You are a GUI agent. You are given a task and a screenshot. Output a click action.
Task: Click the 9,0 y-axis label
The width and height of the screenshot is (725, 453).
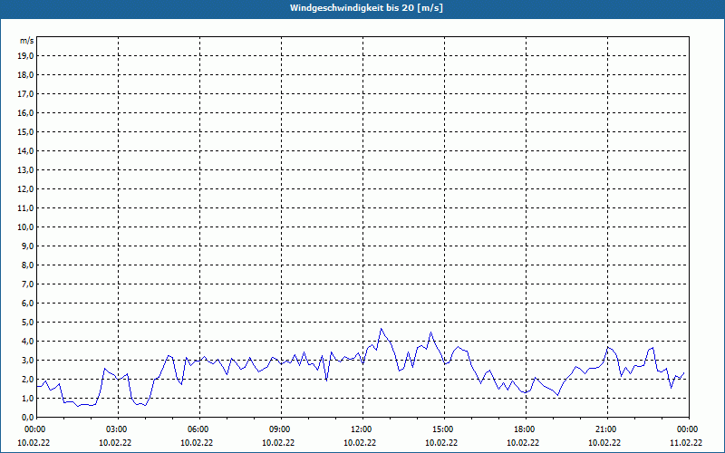27,246
